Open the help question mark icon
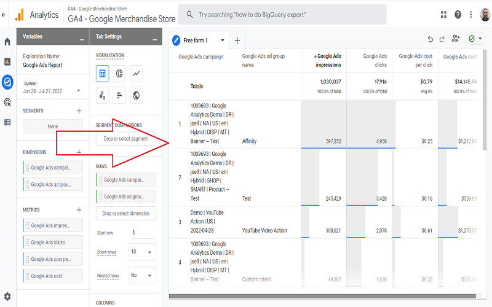 (458, 14)
